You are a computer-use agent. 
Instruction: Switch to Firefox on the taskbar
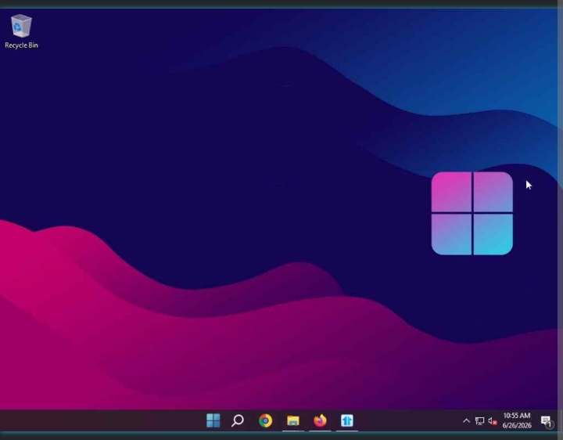320,420
